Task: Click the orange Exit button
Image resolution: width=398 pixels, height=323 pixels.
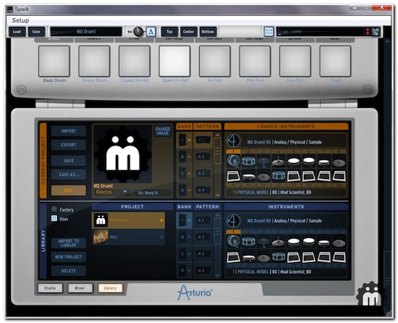Action: pos(69,190)
